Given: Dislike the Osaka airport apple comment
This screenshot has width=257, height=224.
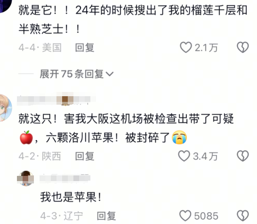Looking at the screenshot, I should (x=243, y=156).
